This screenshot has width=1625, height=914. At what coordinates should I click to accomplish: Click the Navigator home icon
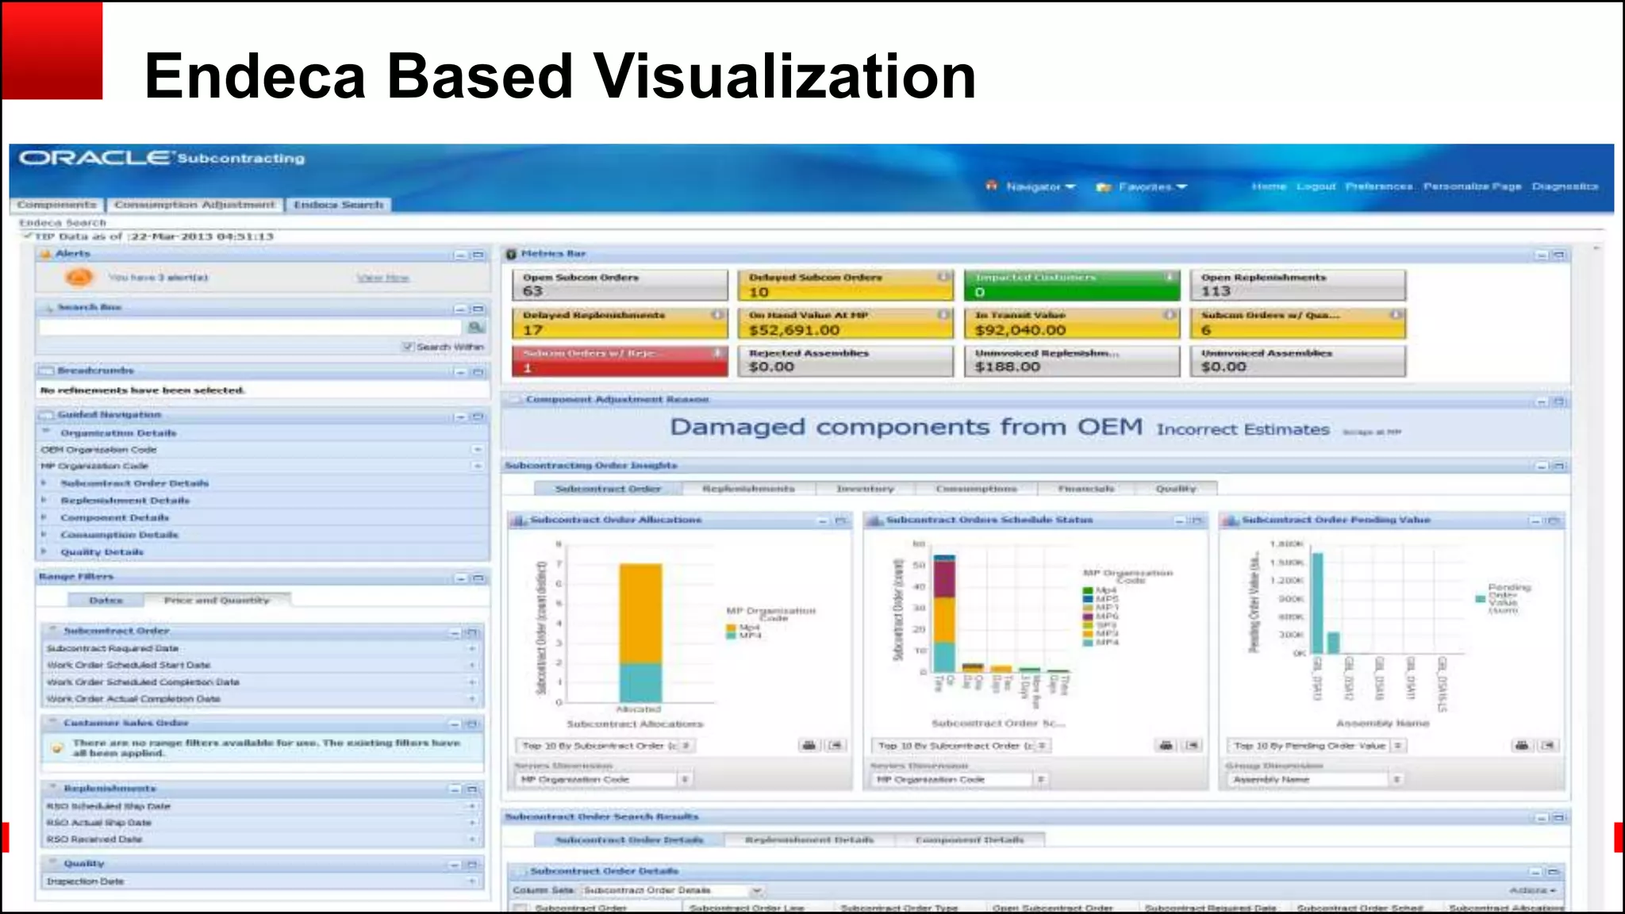point(992,186)
